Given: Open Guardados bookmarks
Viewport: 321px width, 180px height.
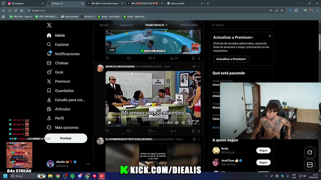Looking at the screenshot, I should click(60, 91).
